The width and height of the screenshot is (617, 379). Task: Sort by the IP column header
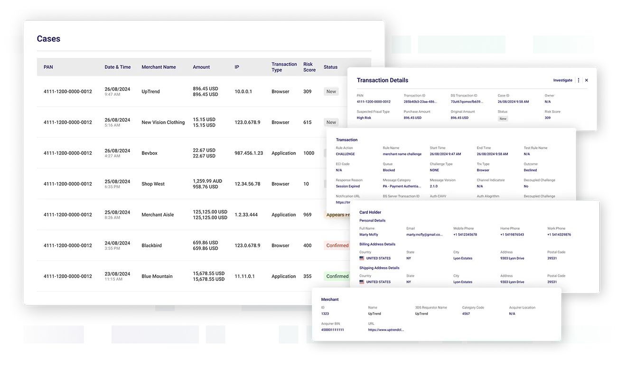tap(237, 67)
